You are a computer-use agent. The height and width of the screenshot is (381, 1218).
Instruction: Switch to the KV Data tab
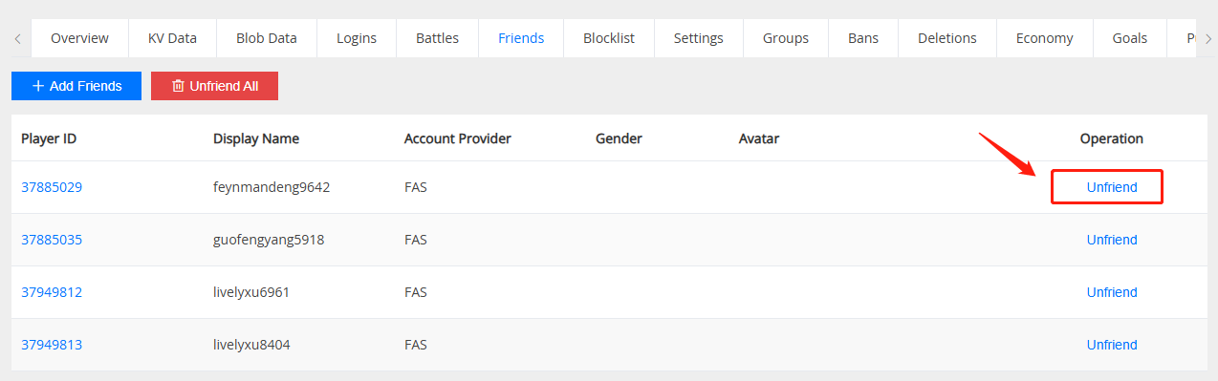pos(172,38)
